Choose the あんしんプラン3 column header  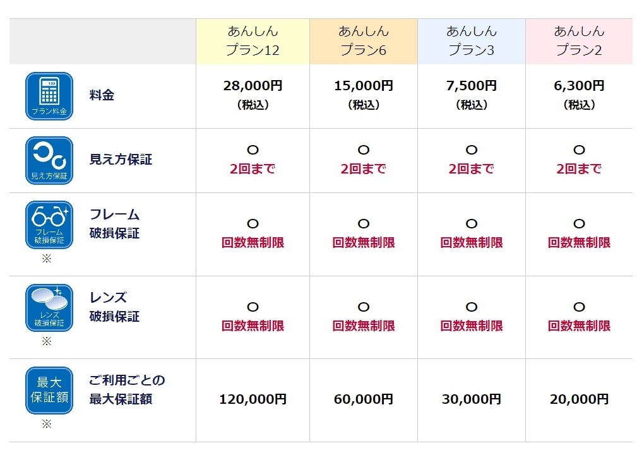pyautogui.click(x=471, y=41)
